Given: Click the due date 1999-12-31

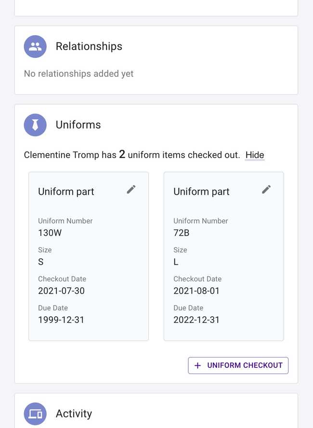Looking at the screenshot, I should point(61,320).
